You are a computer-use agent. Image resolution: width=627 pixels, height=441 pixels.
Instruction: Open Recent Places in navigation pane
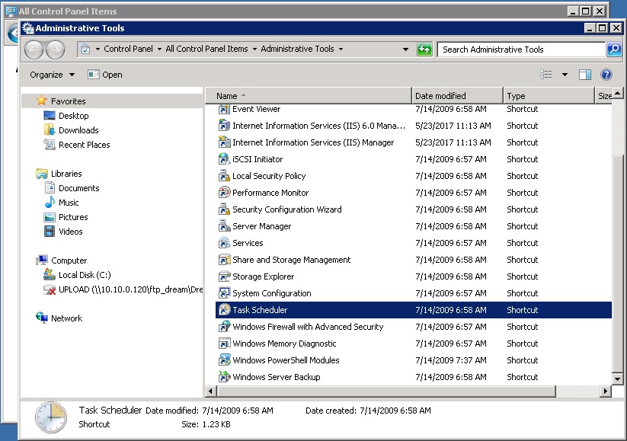[84, 145]
